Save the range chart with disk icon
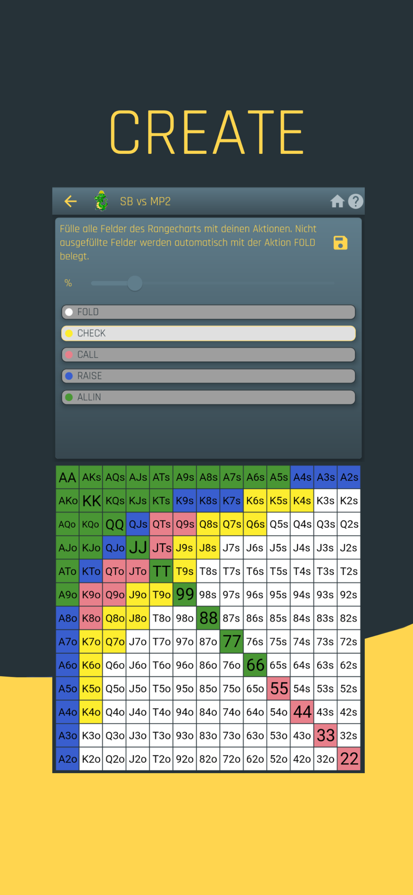The image size is (413, 895). coord(341,243)
